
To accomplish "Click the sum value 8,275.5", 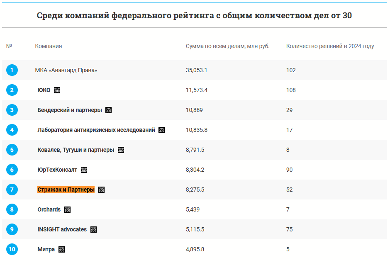I will 195,190.
